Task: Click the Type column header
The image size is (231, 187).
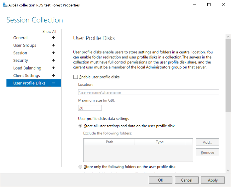Action: tap(160, 142)
